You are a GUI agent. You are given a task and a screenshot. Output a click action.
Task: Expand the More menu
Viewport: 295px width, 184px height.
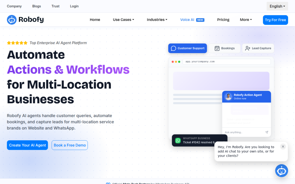(x=246, y=20)
